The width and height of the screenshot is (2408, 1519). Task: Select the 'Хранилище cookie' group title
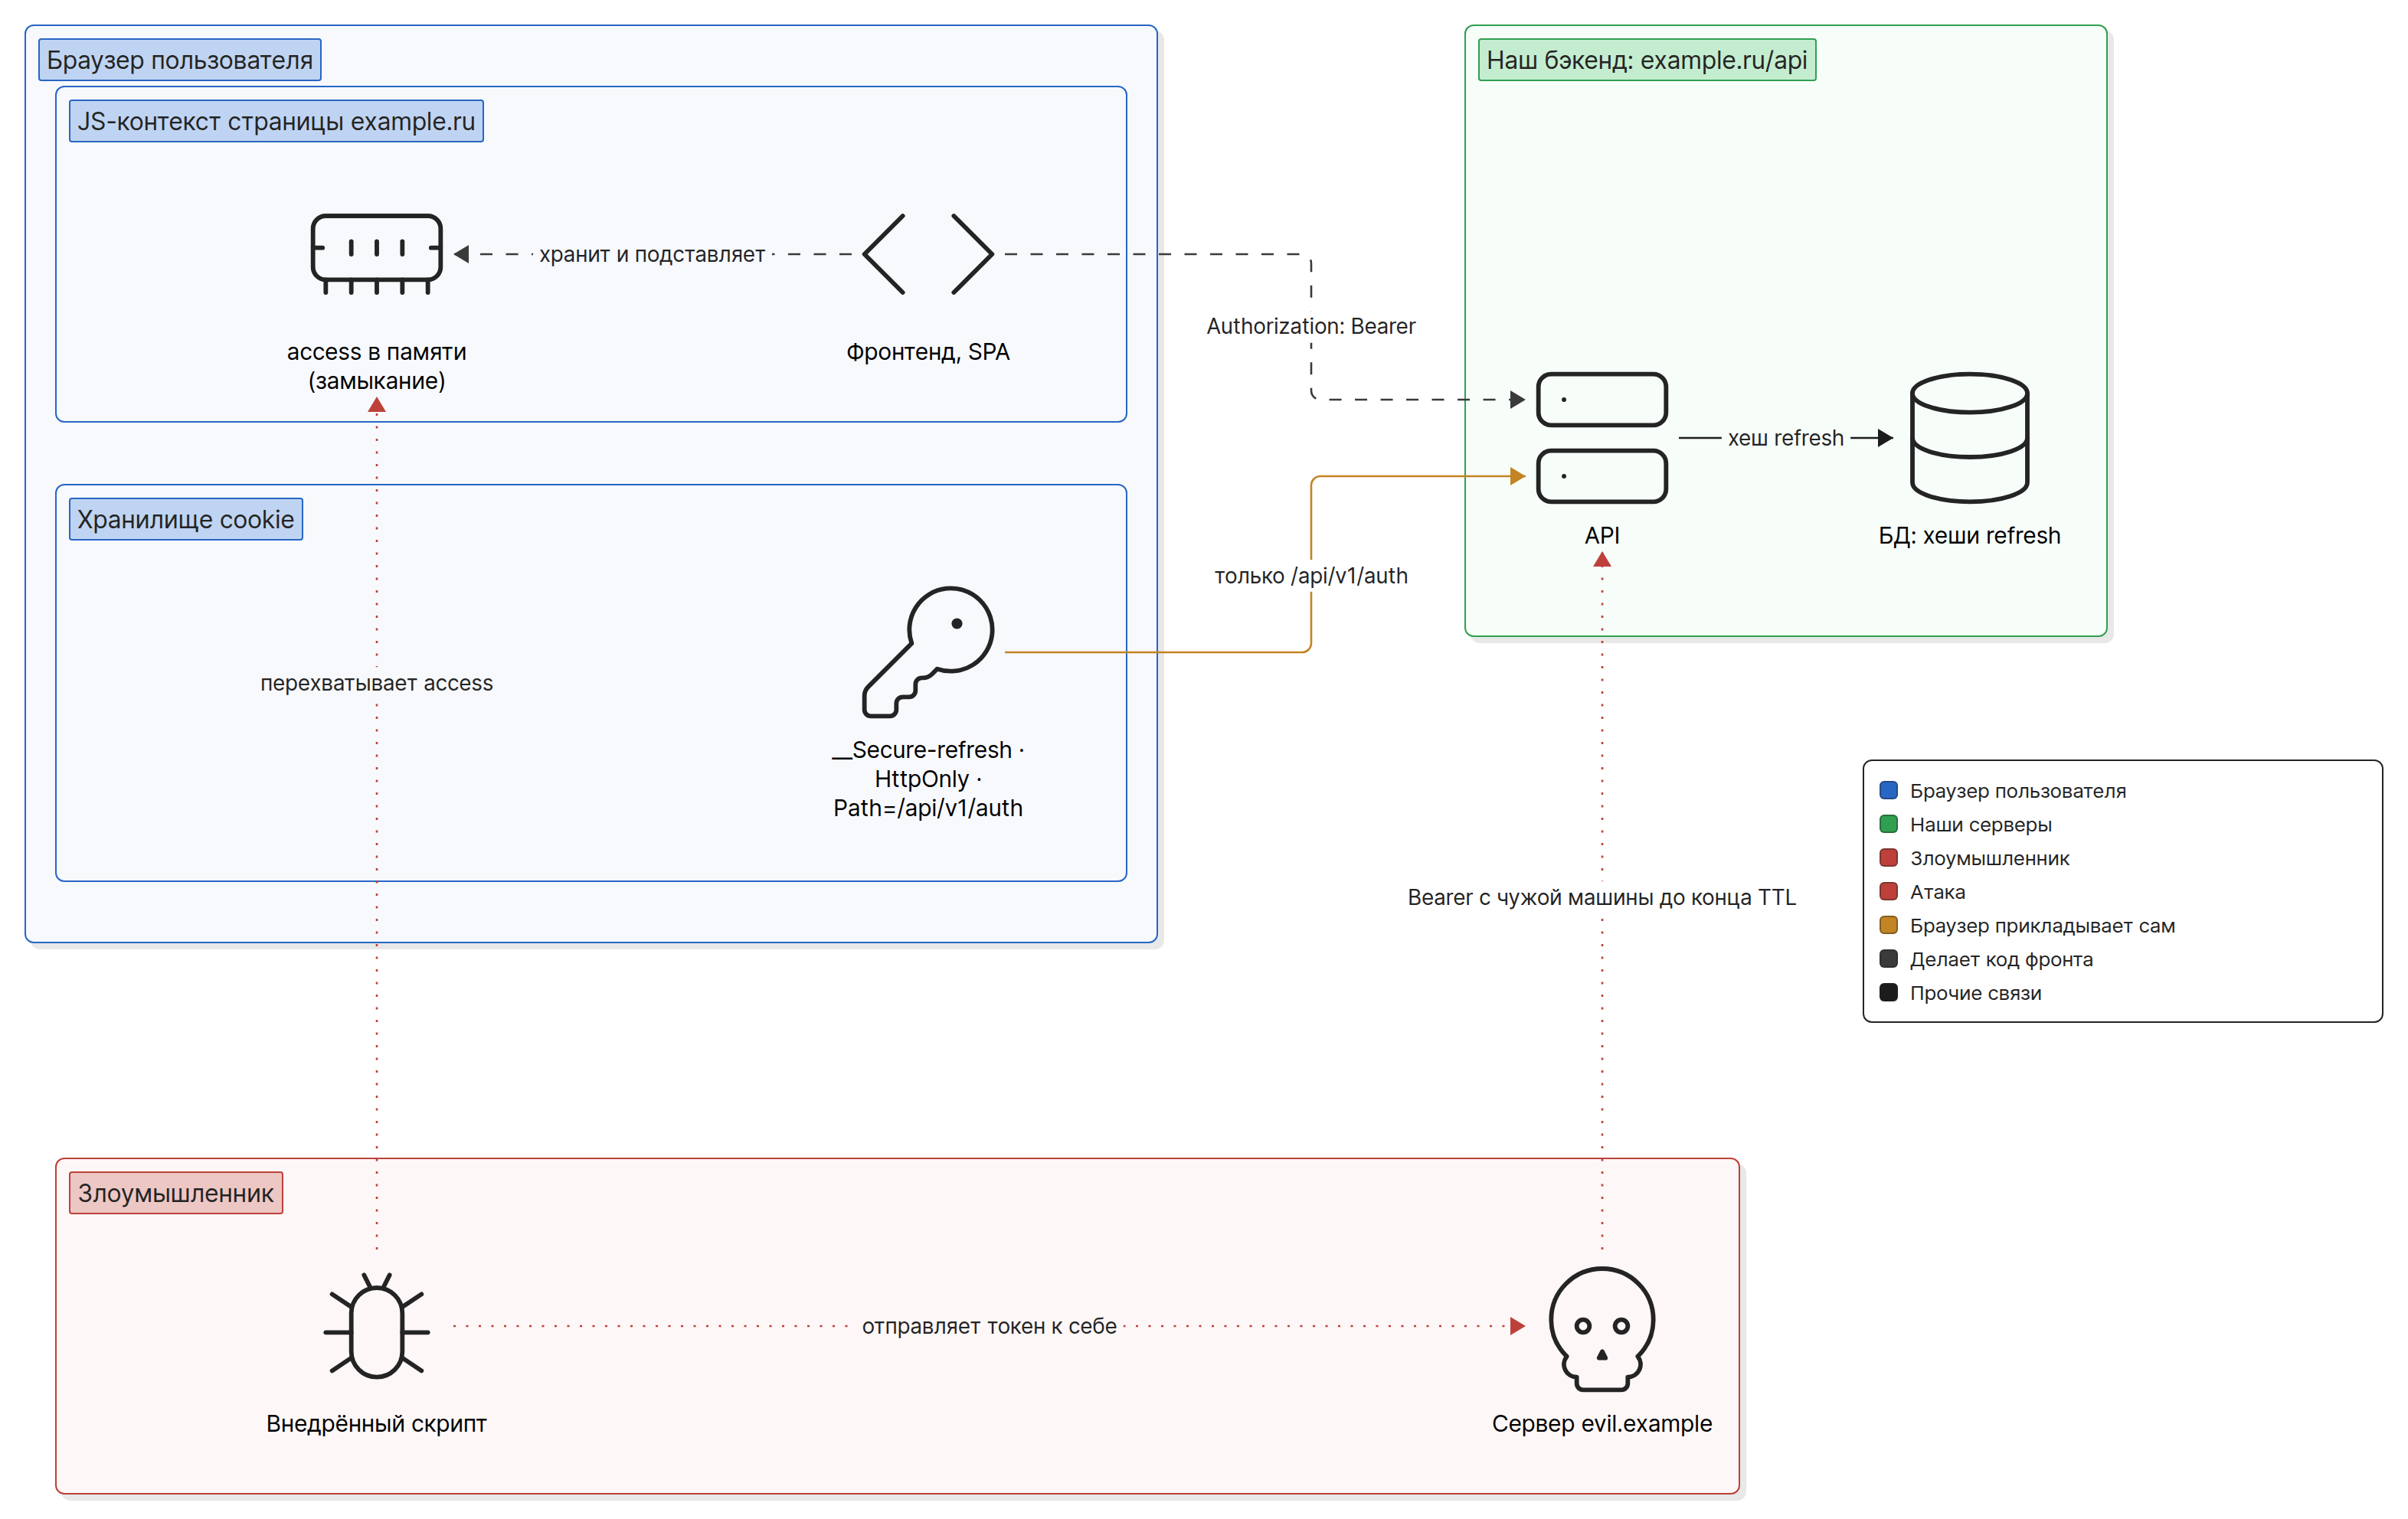coord(185,520)
